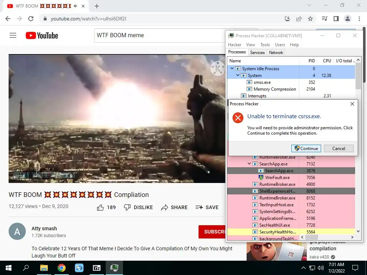Open Gru recommended video thumbnail
The width and height of the screenshot is (367, 275).
click(x=276, y=251)
